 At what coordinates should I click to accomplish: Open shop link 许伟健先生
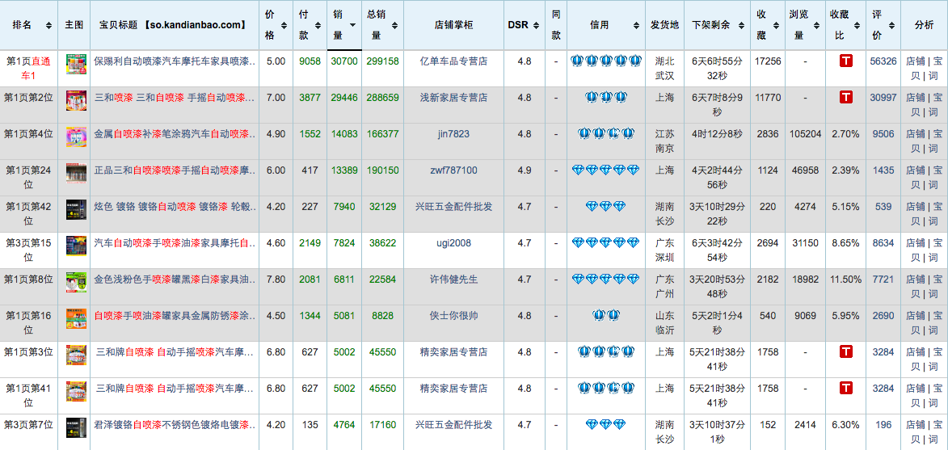click(453, 280)
